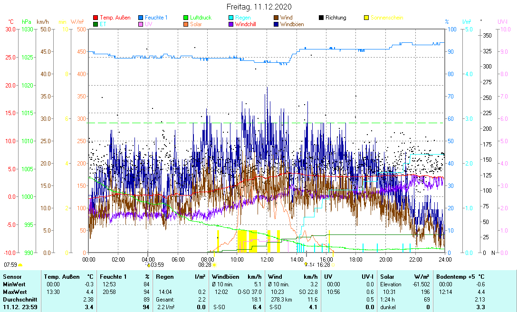Click the red Temp. Außen legend square

[x=96, y=18]
